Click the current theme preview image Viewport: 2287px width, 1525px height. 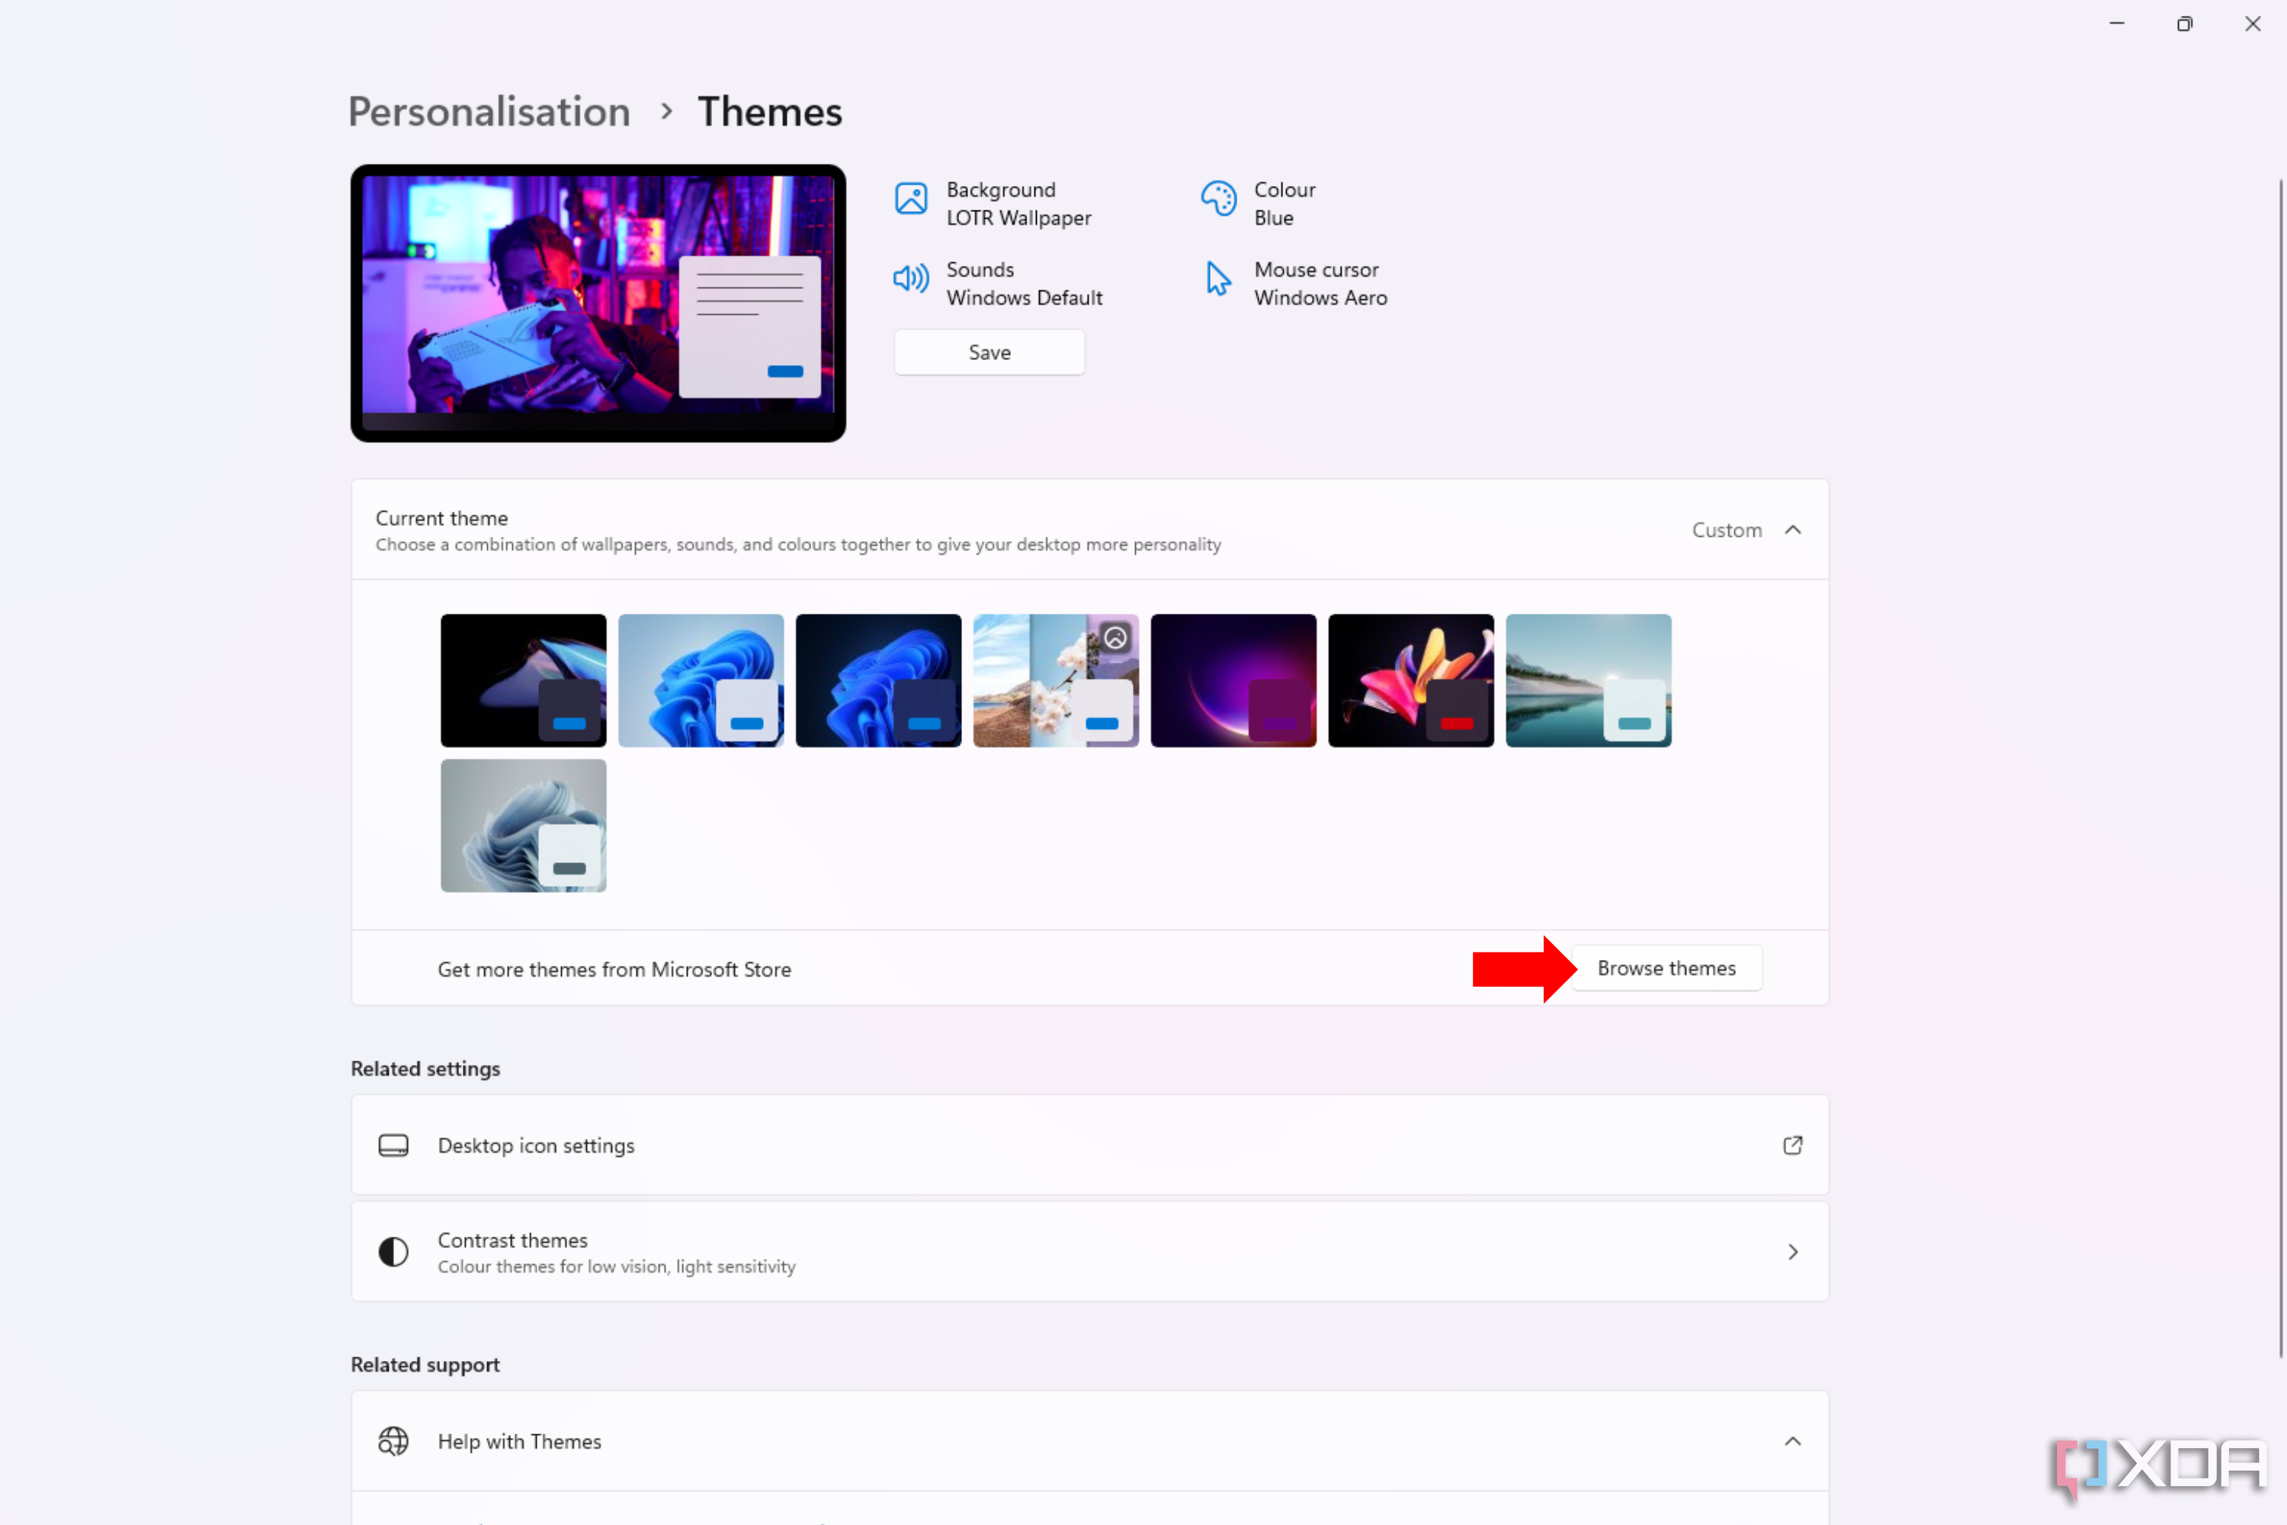598,303
